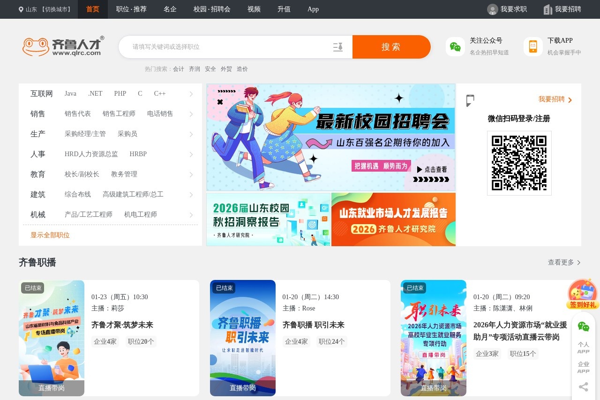Viewport: 600px width, 400px height.
Task: Click the 我要求职 user avatar icon
Action: point(492,9)
